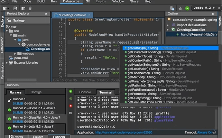Viewport: 222px width, 138px height.
Task: Collapse the Outline panel with double arrows
Action: tap(213, 14)
